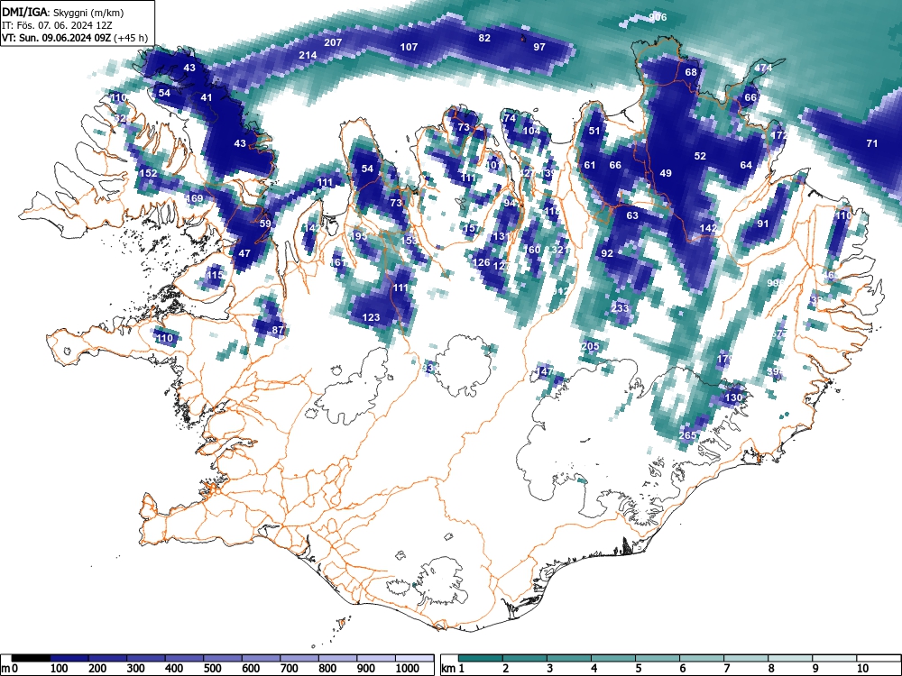Click the pale lavender swatch between 900 and 1000
The height and width of the screenshot is (676, 902).
point(376,658)
